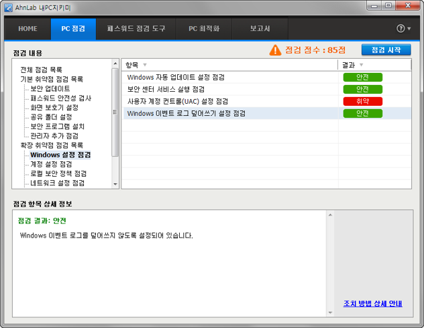Click the green 안전 badge for Windows 자동 업데이트
The height and width of the screenshot is (328, 424).
pyautogui.click(x=362, y=78)
